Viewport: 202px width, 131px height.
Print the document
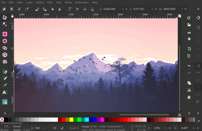point(189,39)
